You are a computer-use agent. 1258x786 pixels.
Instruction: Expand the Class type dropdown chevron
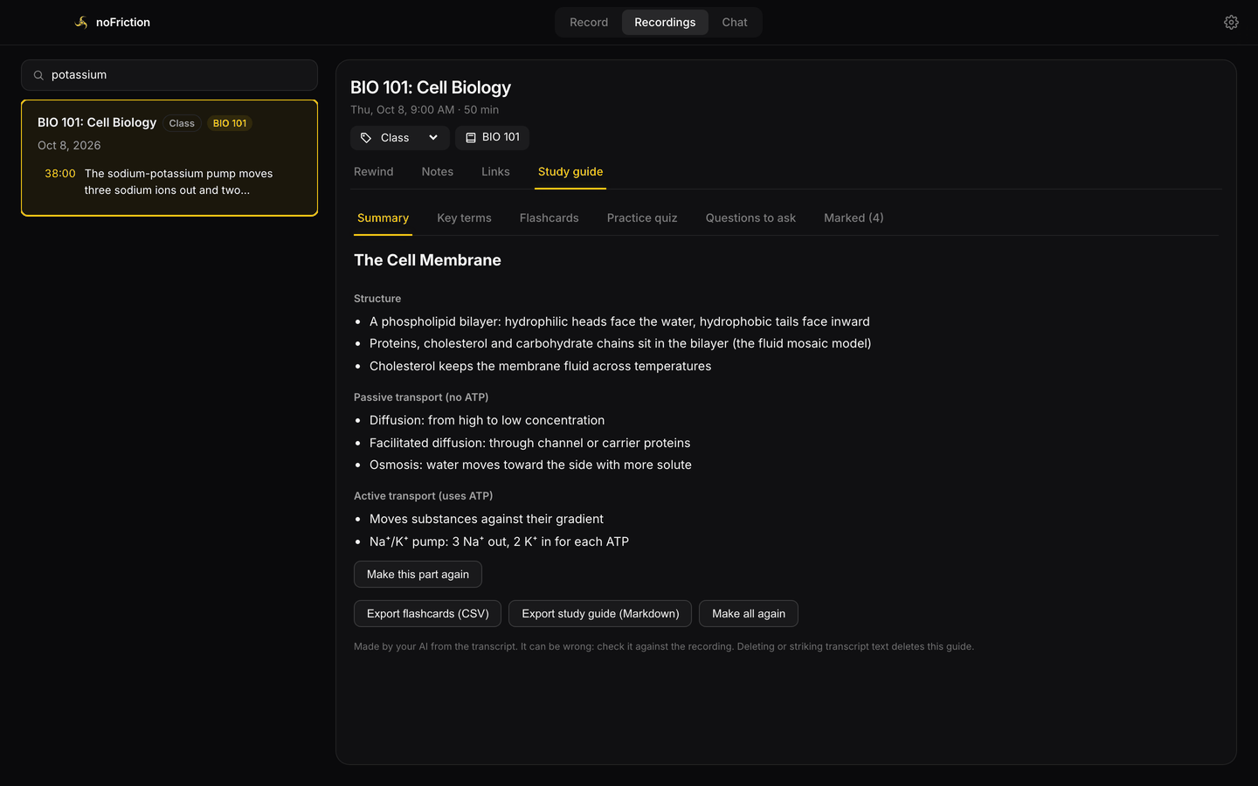(433, 138)
